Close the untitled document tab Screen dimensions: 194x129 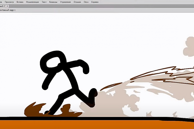(7, 6)
